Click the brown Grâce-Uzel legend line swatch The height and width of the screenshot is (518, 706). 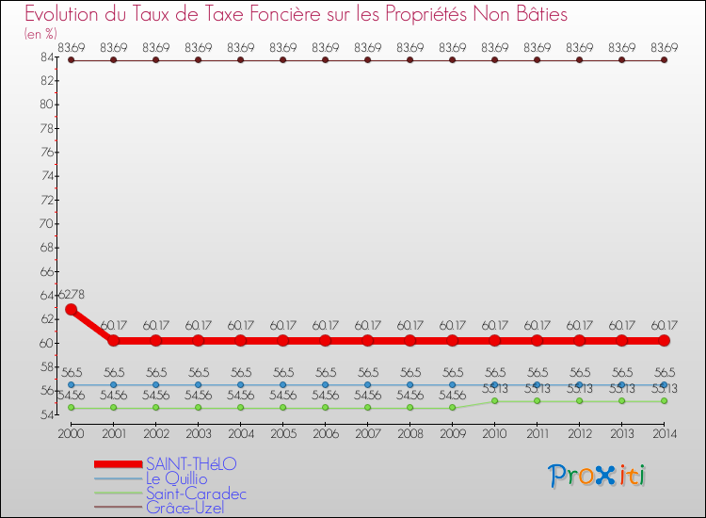(x=119, y=508)
